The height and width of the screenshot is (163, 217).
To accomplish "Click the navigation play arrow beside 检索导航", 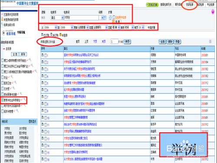I will coord(3,33).
